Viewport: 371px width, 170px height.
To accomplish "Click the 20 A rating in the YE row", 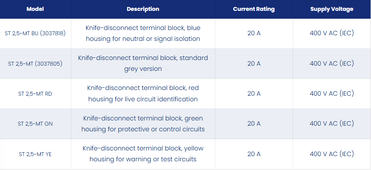I will click(x=254, y=154).
